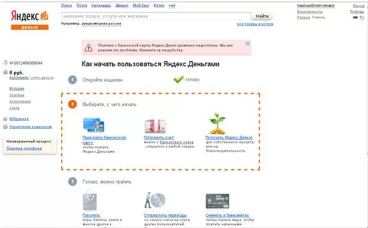This screenshot has height=228, width=368.
Task: Open the Безопасность security link
Action: pos(309,11)
